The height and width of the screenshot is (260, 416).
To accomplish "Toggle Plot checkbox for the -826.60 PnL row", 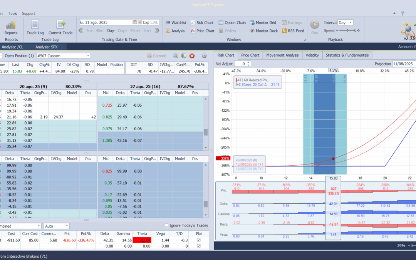I will click(x=199, y=240).
